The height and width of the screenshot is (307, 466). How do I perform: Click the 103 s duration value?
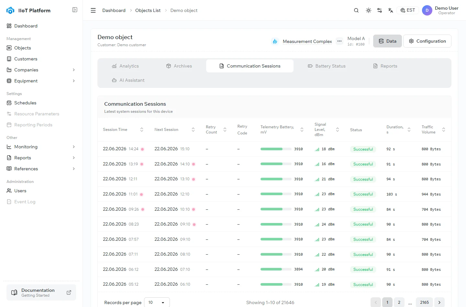click(392, 194)
